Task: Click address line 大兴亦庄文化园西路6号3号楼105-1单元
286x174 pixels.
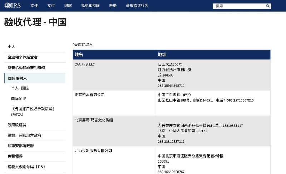Action: pyautogui.click(x=190, y=126)
